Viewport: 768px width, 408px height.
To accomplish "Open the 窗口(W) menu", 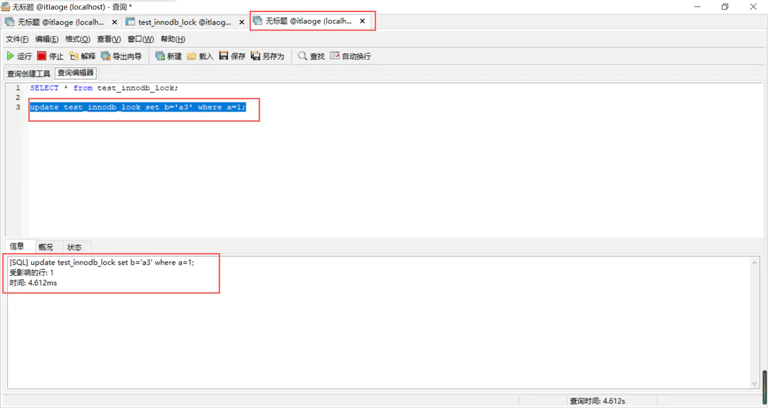I will pos(140,39).
